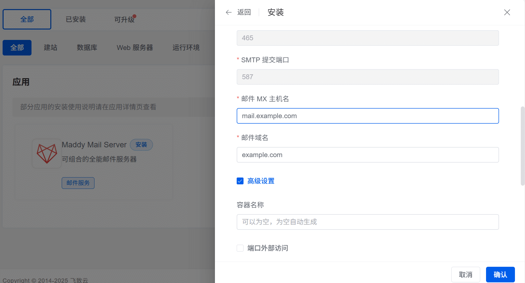Open the 已安装 tab
The height and width of the screenshot is (283, 525).
coord(76,19)
